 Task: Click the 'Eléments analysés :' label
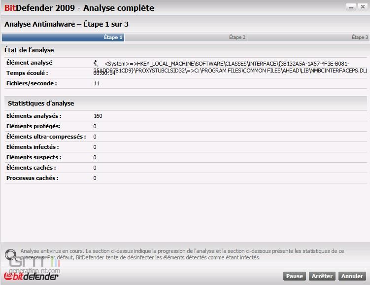(34, 116)
